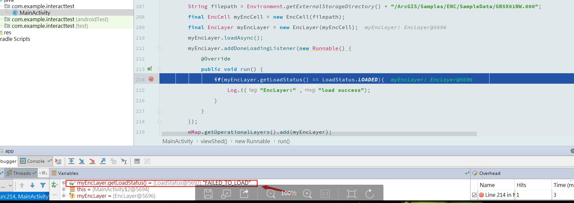Click the Time column header in Overhead
The width and height of the screenshot is (574, 203).
pos(563,185)
